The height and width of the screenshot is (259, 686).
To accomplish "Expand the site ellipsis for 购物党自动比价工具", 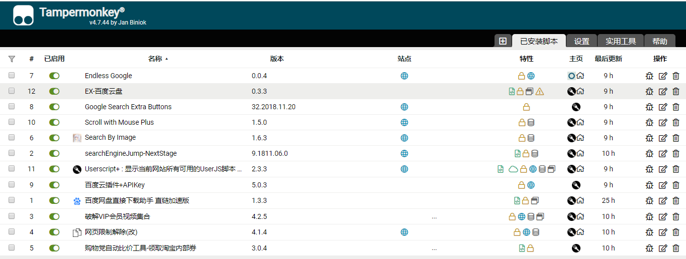I will (x=434, y=248).
